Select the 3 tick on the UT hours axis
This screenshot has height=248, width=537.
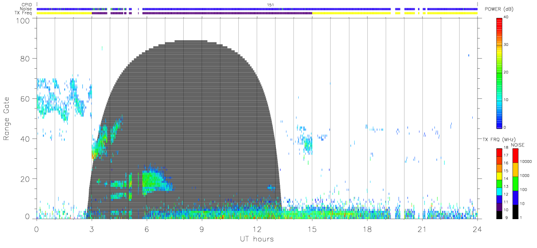click(x=91, y=229)
